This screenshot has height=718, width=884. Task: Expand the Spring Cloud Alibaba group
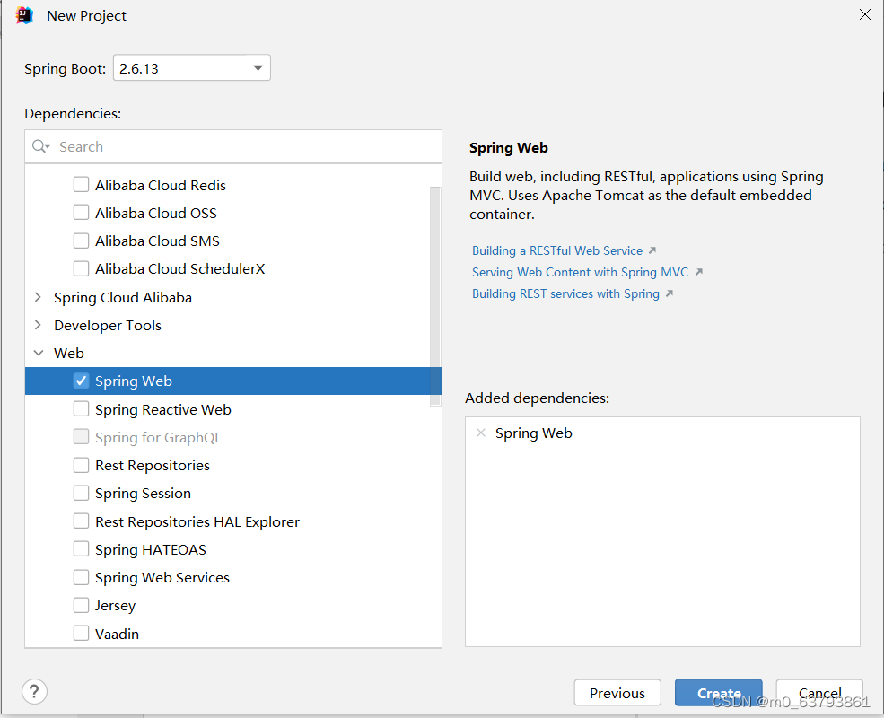click(x=38, y=297)
